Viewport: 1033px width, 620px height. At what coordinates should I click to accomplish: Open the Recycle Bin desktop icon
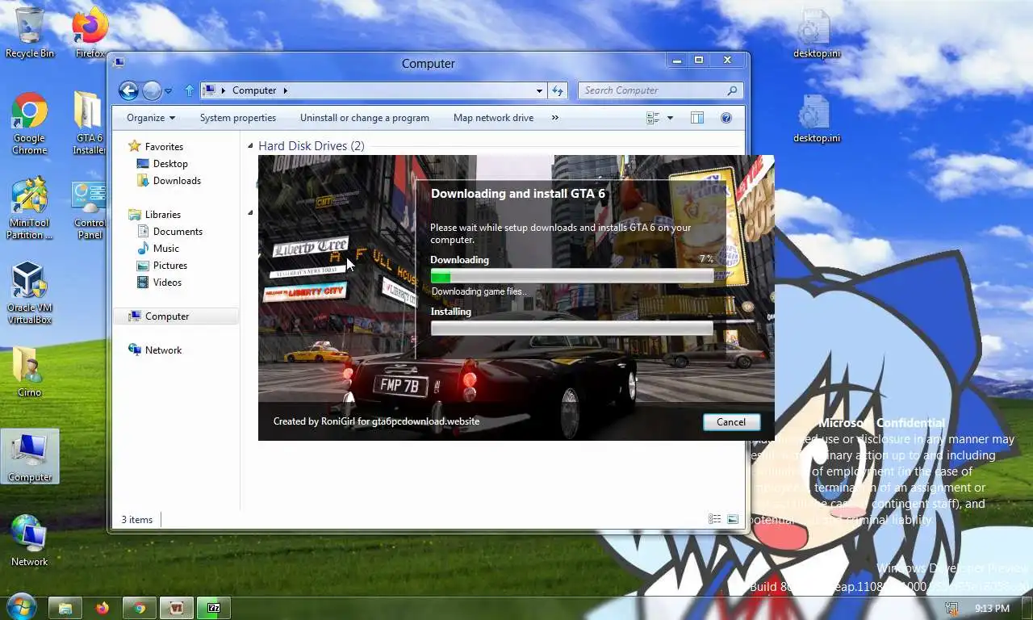point(30,32)
